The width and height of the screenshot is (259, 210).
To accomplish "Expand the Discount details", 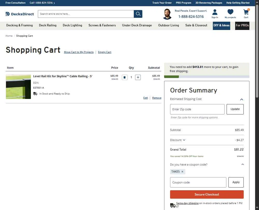I will [x=184, y=140].
